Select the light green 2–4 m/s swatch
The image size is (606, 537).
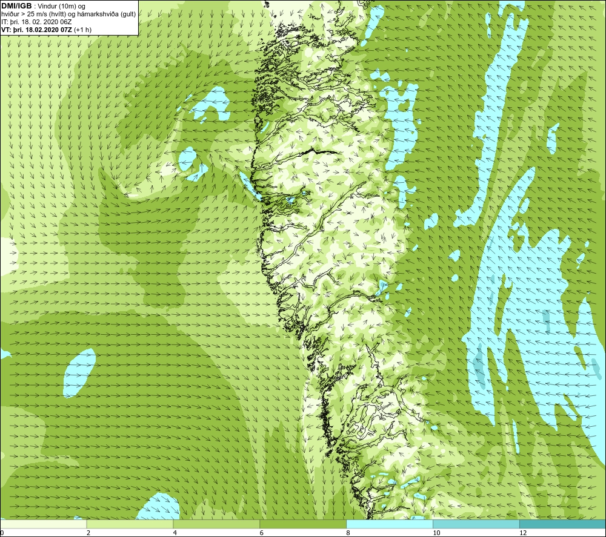pyautogui.click(x=130, y=524)
